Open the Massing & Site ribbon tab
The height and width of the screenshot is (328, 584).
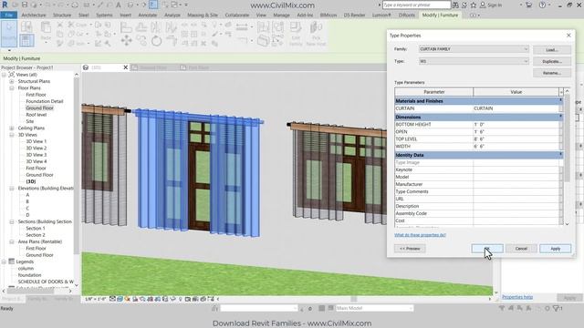pyautogui.click(x=203, y=15)
